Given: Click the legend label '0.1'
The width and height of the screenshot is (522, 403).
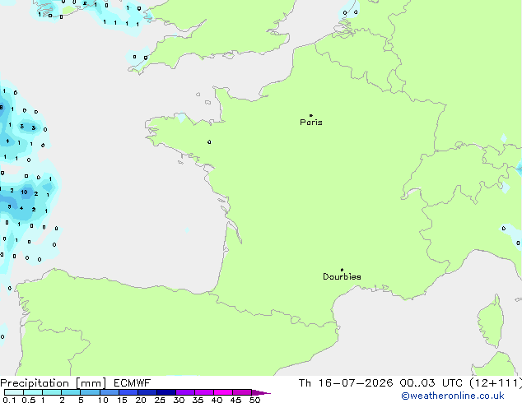Looking at the screenshot, I should click(10, 400).
